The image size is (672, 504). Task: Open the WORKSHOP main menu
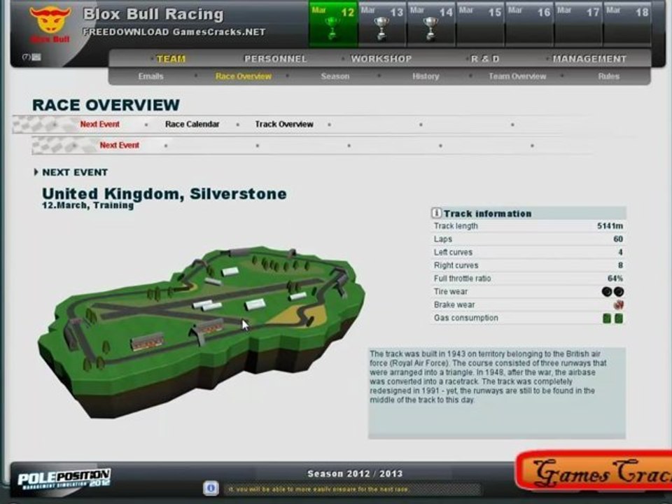pyautogui.click(x=381, y=59)
